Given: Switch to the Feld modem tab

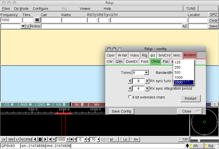Looking at the screenshot, I should pos(144,62).
